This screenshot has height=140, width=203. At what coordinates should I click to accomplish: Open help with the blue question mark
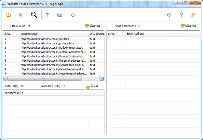(181, 15)
